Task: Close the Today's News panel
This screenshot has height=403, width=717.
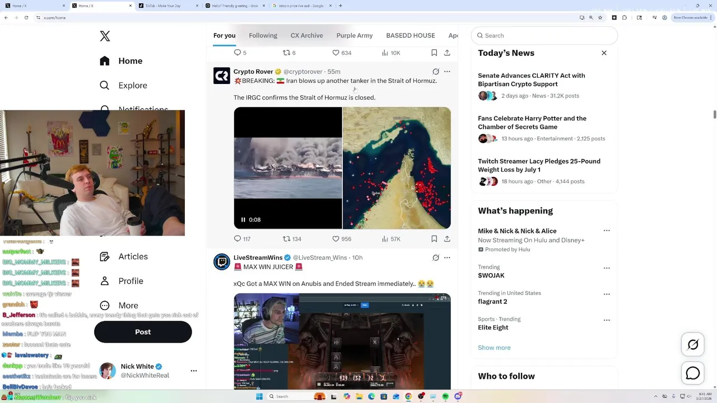Action: 604,53
